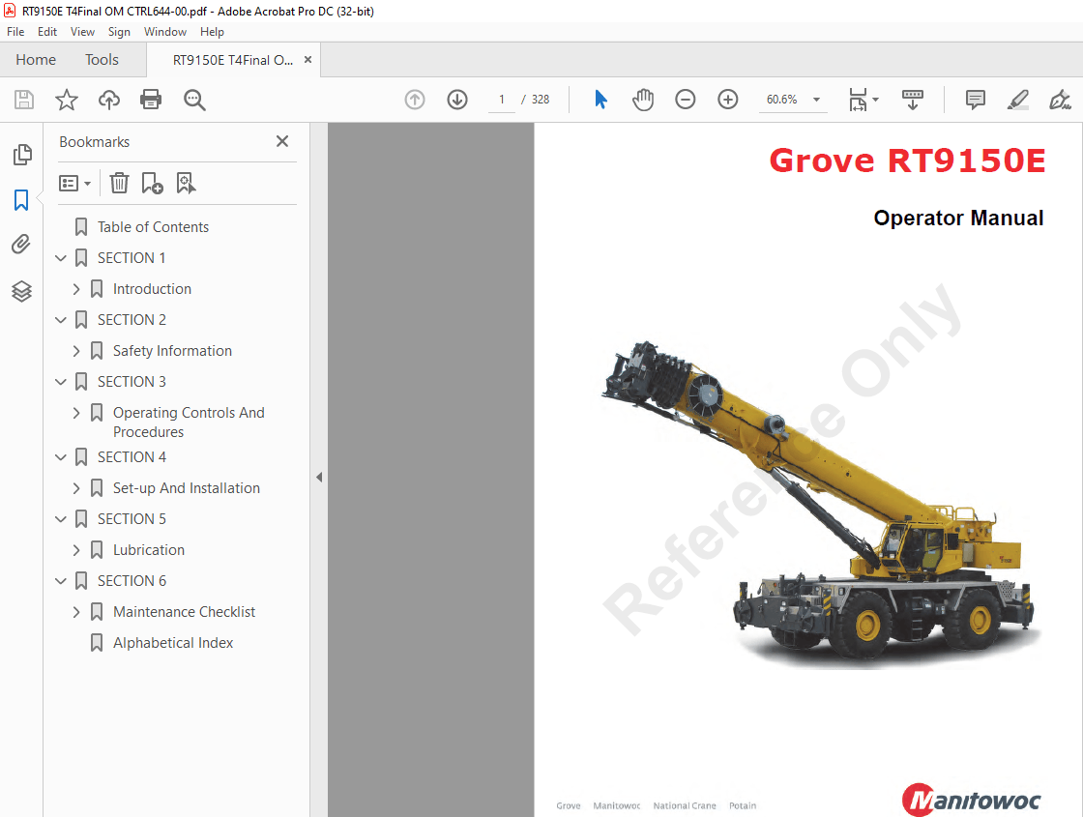This screenshot has height=817, width=1083.
Task: Select the Alphabetical Index bookmark
Action: click(x=173, y=642)
